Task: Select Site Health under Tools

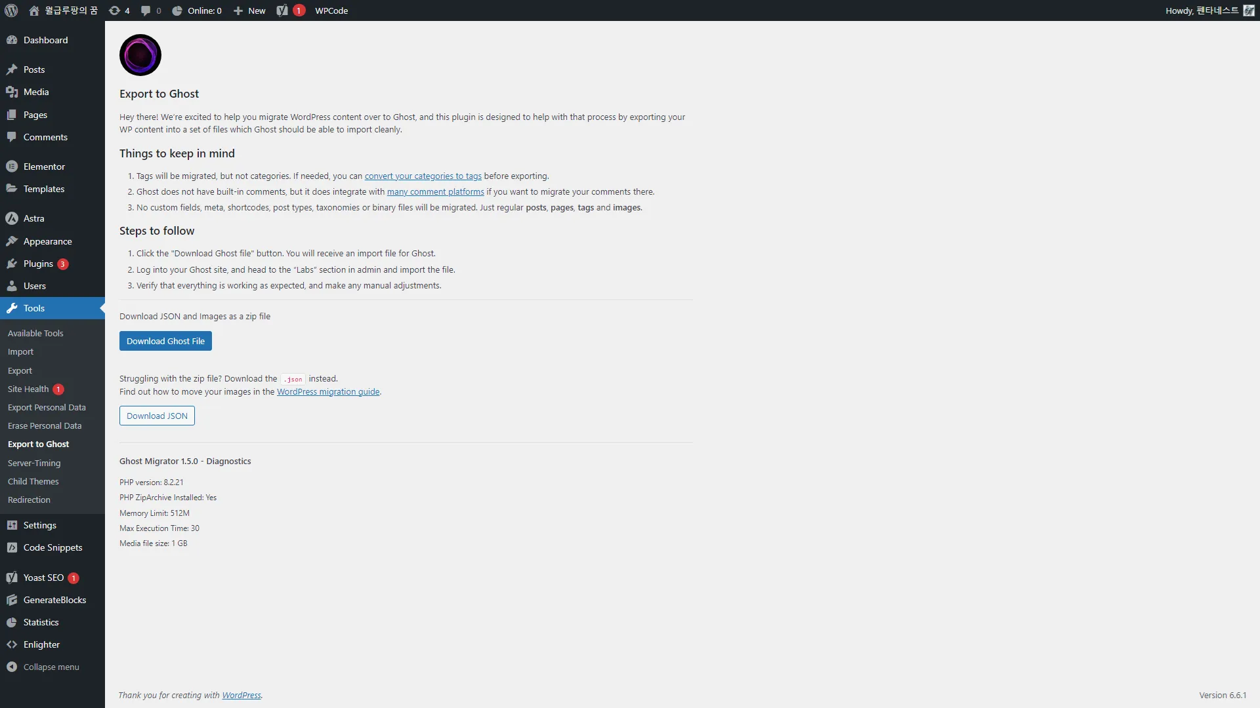Action: 29,389
